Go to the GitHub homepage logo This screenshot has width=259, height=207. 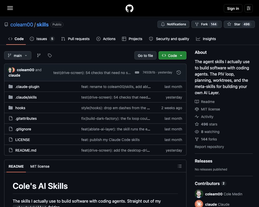click(129, 8)
